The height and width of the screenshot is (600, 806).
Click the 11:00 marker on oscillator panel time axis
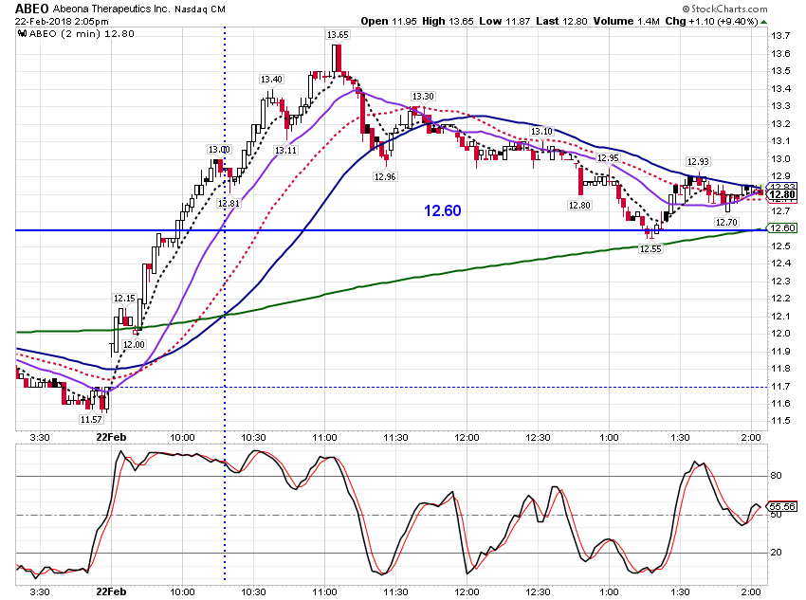(x=325, y=591)
